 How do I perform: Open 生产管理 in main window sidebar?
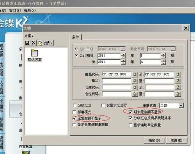tap(2, 69)
